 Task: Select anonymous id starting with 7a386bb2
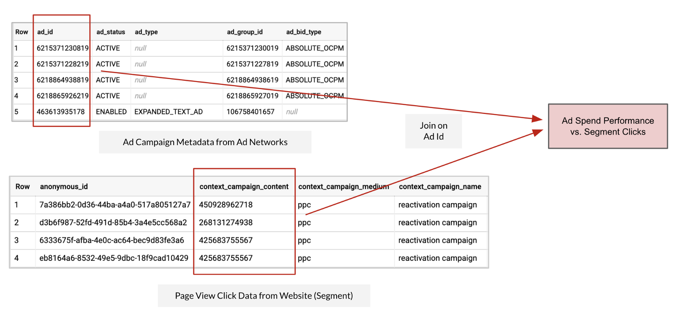[115, 205]
